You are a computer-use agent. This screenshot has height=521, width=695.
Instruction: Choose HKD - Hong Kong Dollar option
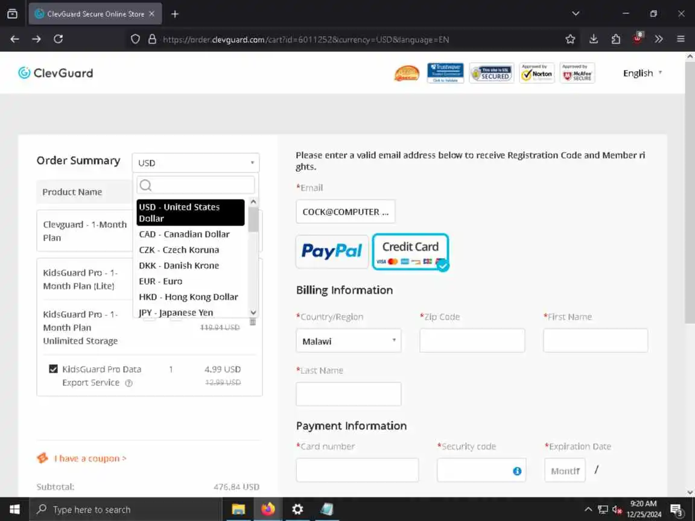coord(191,297)
